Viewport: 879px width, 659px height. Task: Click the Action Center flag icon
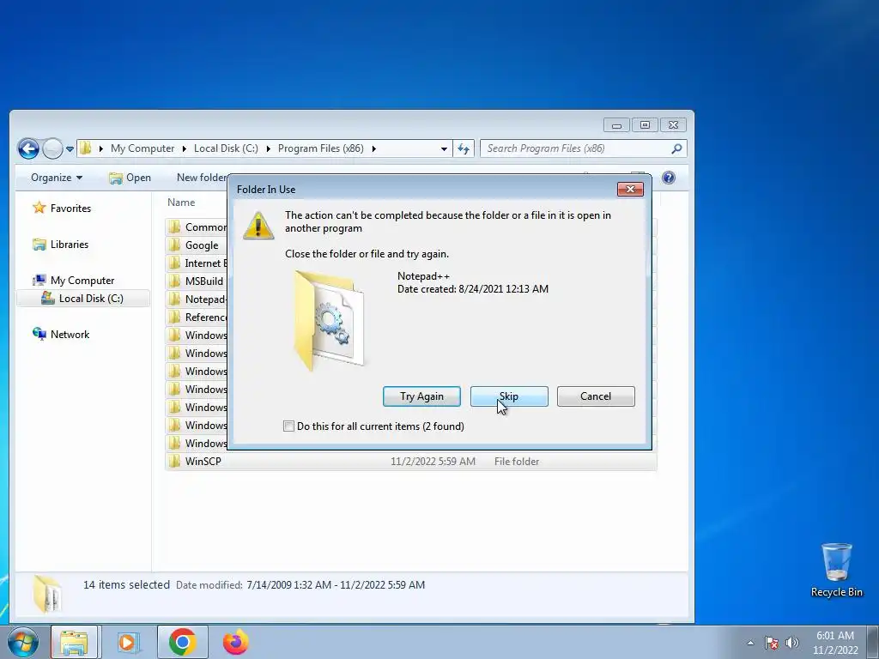[772, 643]
